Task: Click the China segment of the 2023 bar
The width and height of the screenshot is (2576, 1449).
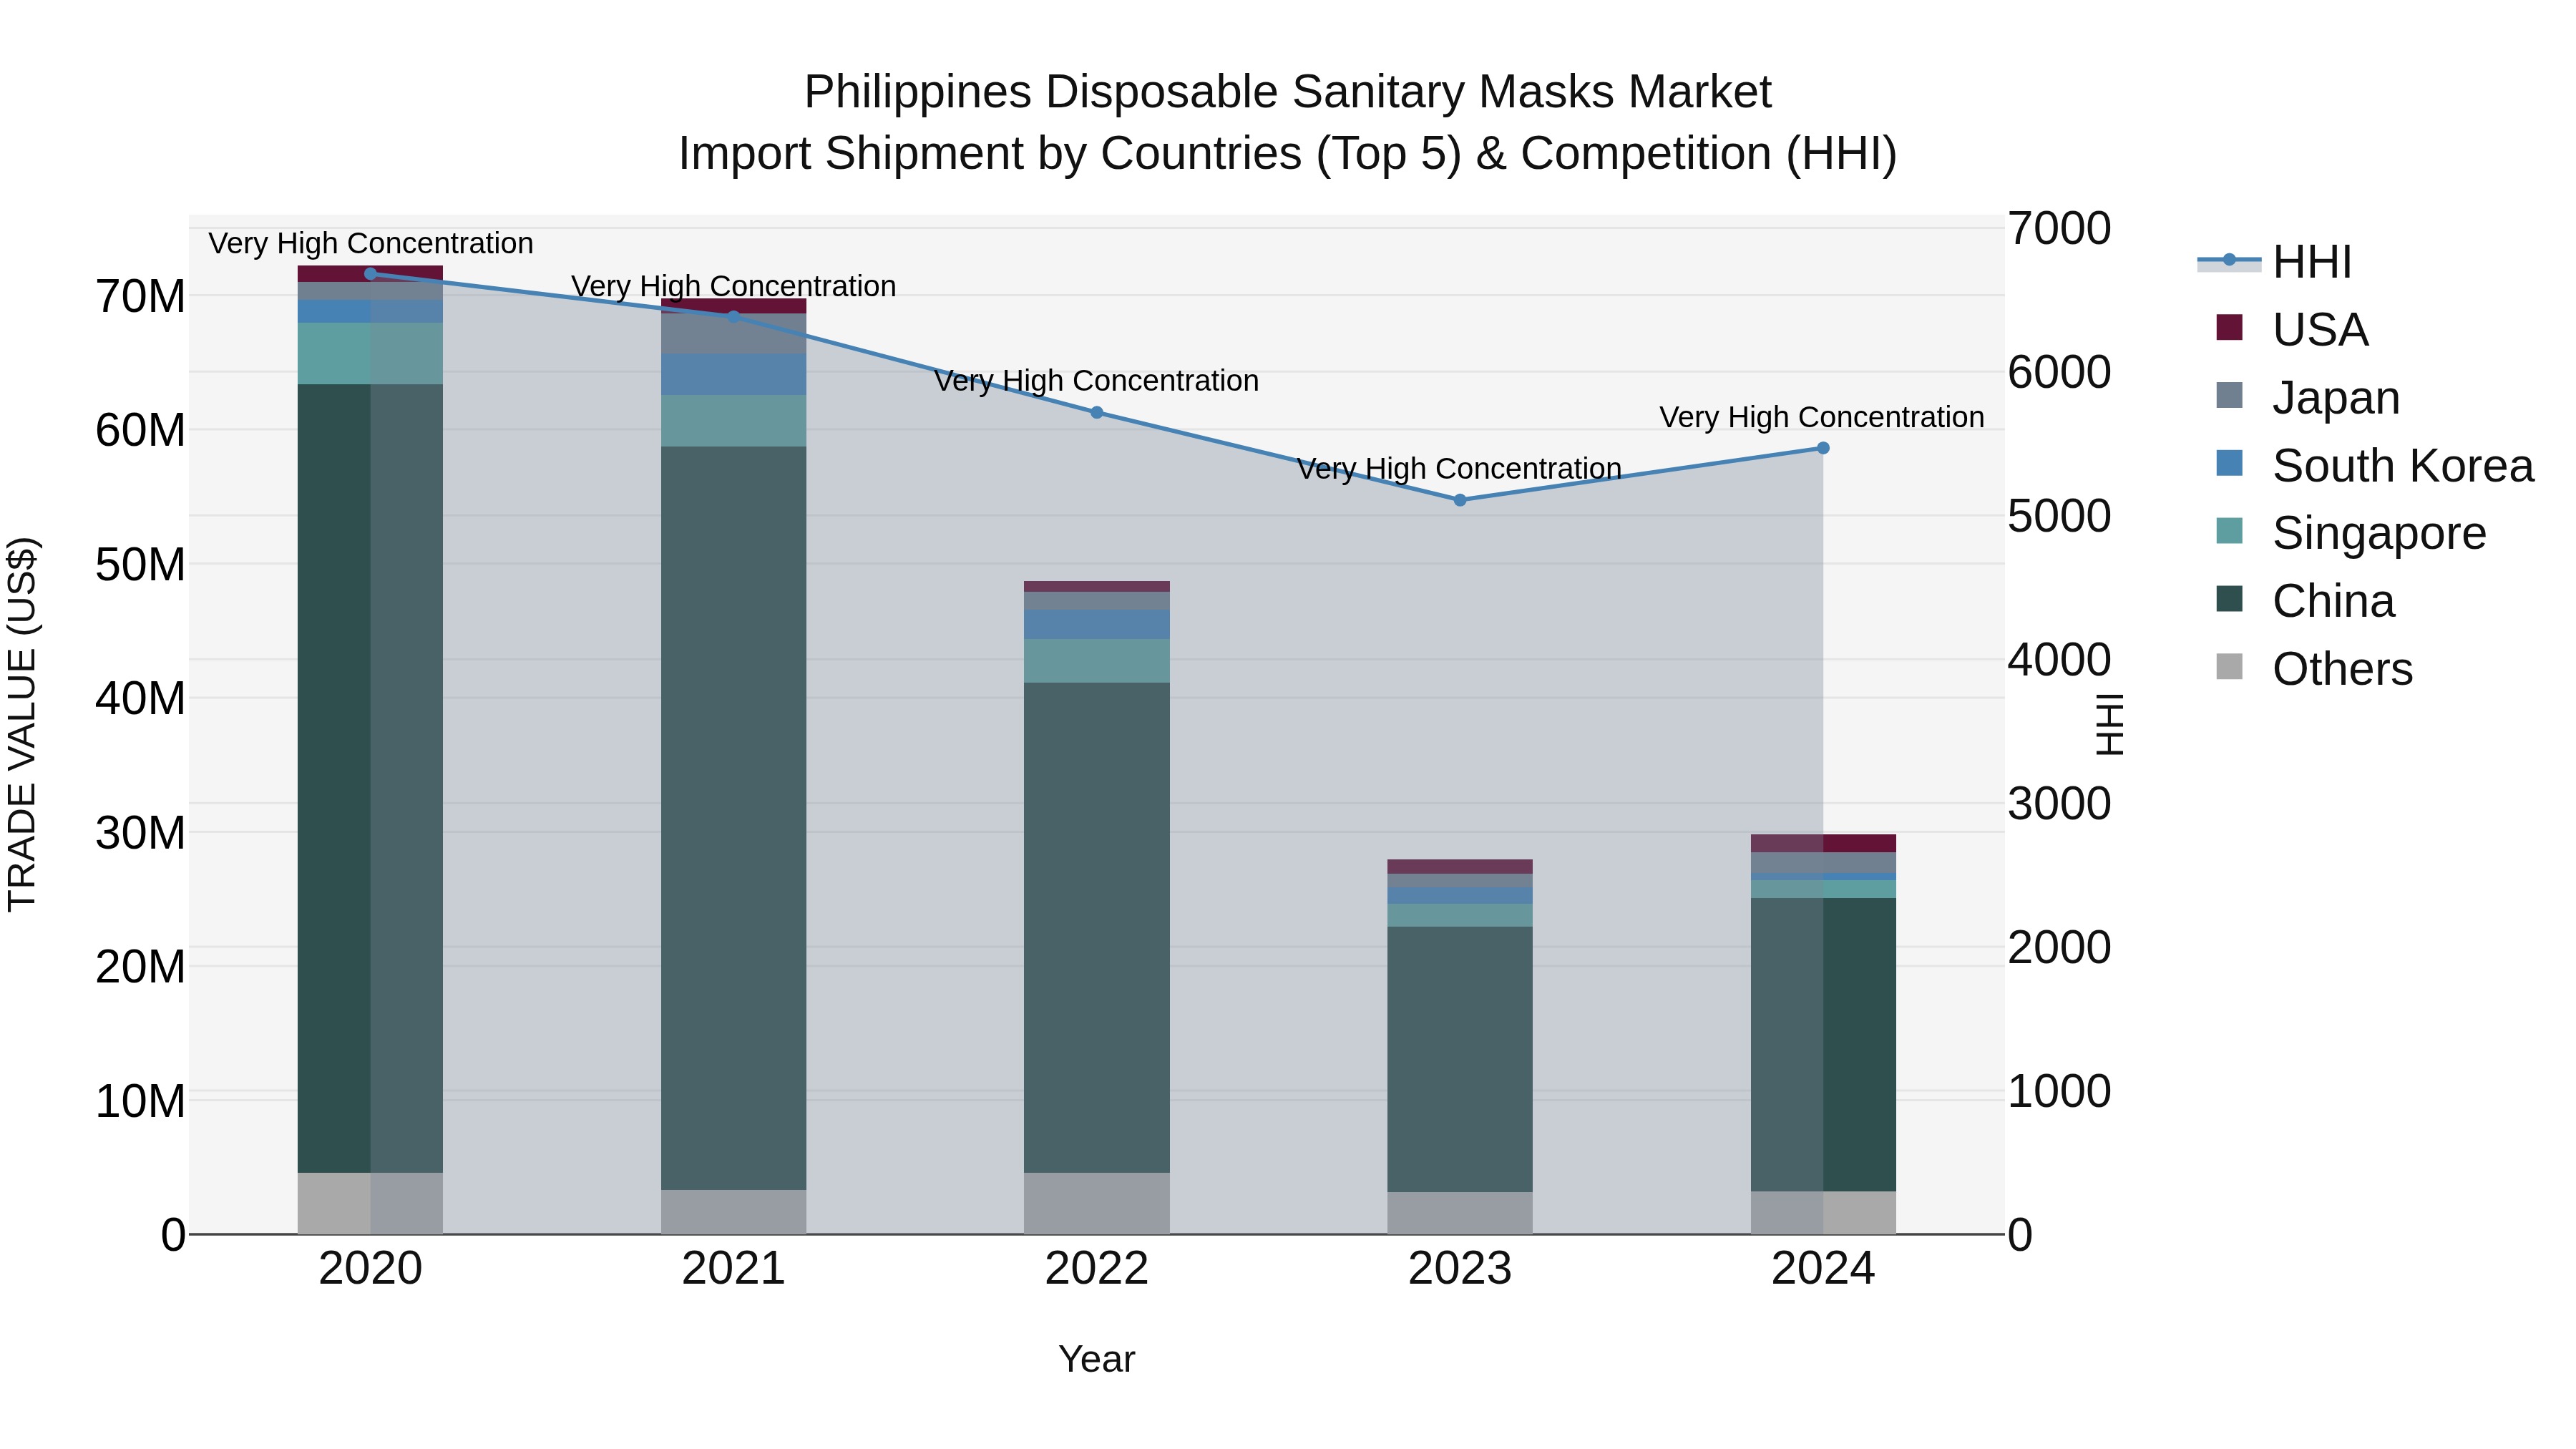Action: (1460, 1059)
